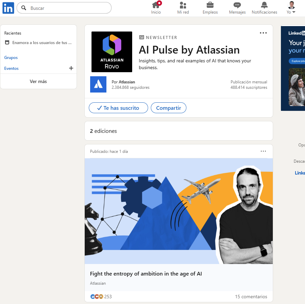Click 2 ediciones heading

point(103,131)
